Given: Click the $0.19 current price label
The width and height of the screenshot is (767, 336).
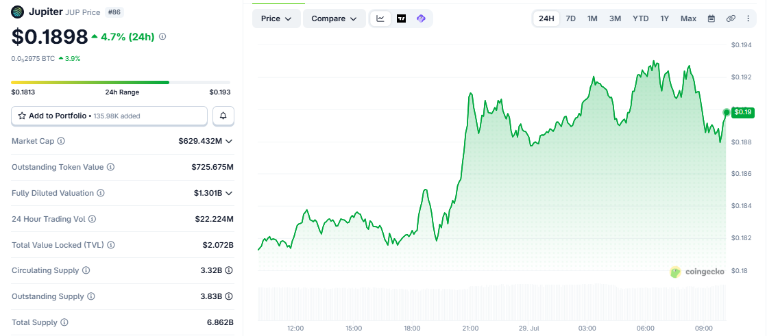Looking at the screenshot, I should [743, 112].
